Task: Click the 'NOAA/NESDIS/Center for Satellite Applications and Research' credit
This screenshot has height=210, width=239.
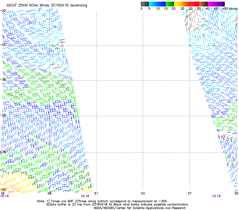Action: 140,208
